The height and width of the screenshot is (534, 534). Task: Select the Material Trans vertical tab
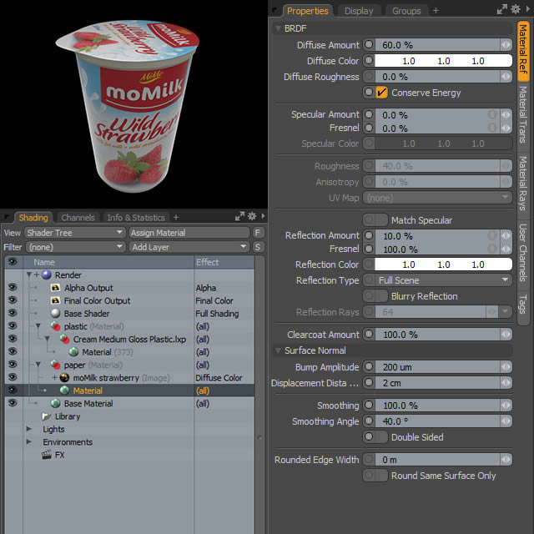point(523,115)
